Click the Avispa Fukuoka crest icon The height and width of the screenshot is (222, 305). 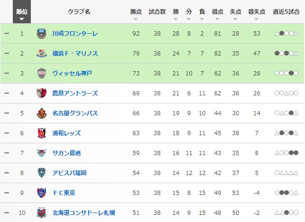click(x=42, y=173)
